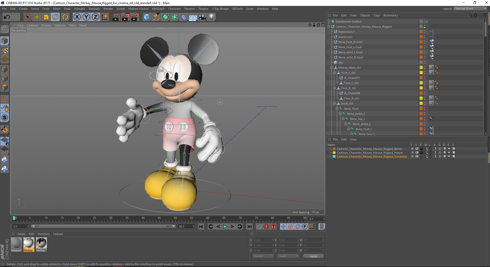The width and height of the screenshot is (490, 267).
Task: Open Object Manager Tags menu
Action: [x=376, y=15]
